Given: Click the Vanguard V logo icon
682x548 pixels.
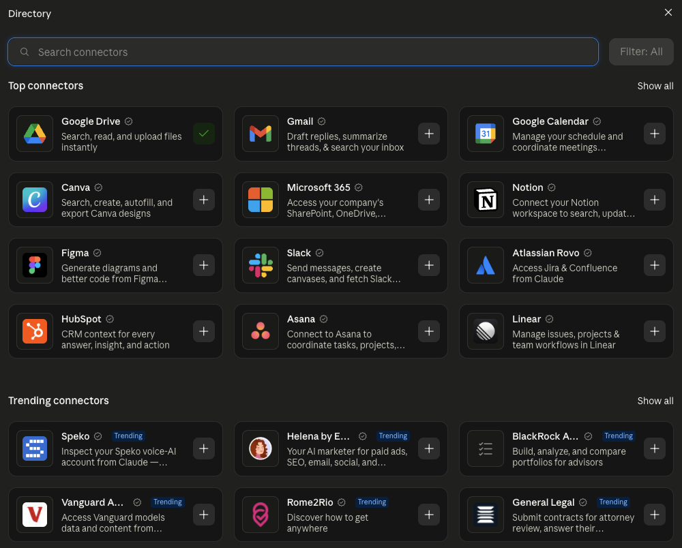Looking at the screenshot, I should (x=35, y=515).
